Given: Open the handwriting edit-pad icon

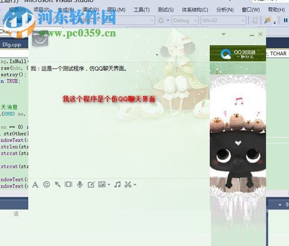Looking at the screenshot, I should point(91,185).
